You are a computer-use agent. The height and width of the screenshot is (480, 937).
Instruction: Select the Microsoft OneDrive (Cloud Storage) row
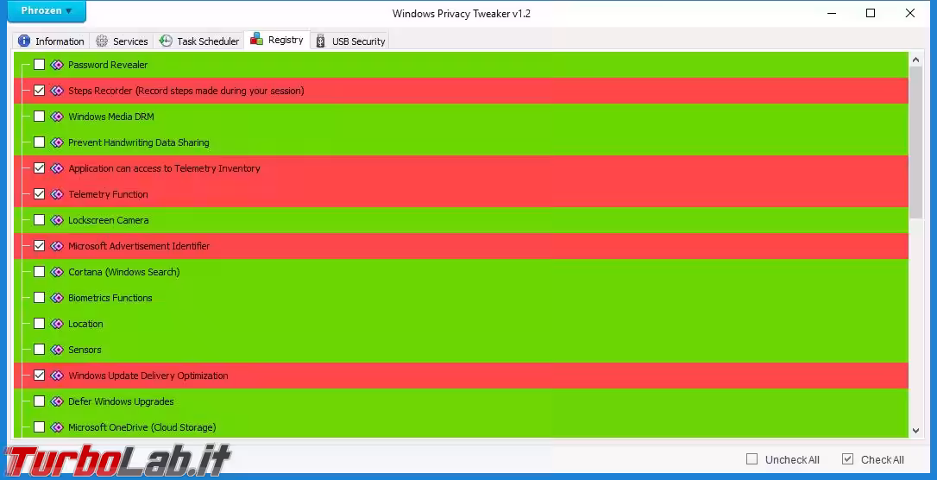141,427
